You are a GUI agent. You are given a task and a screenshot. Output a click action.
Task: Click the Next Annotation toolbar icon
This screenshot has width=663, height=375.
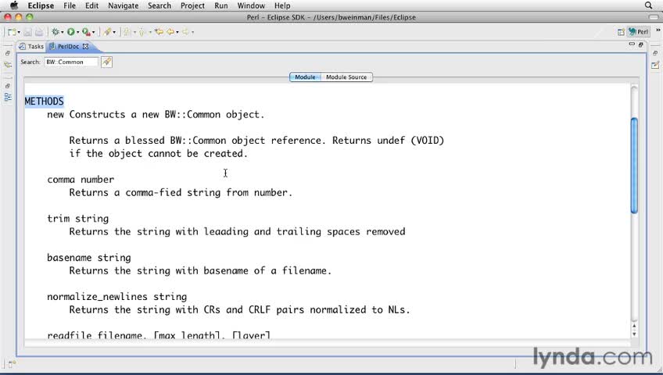127,32
